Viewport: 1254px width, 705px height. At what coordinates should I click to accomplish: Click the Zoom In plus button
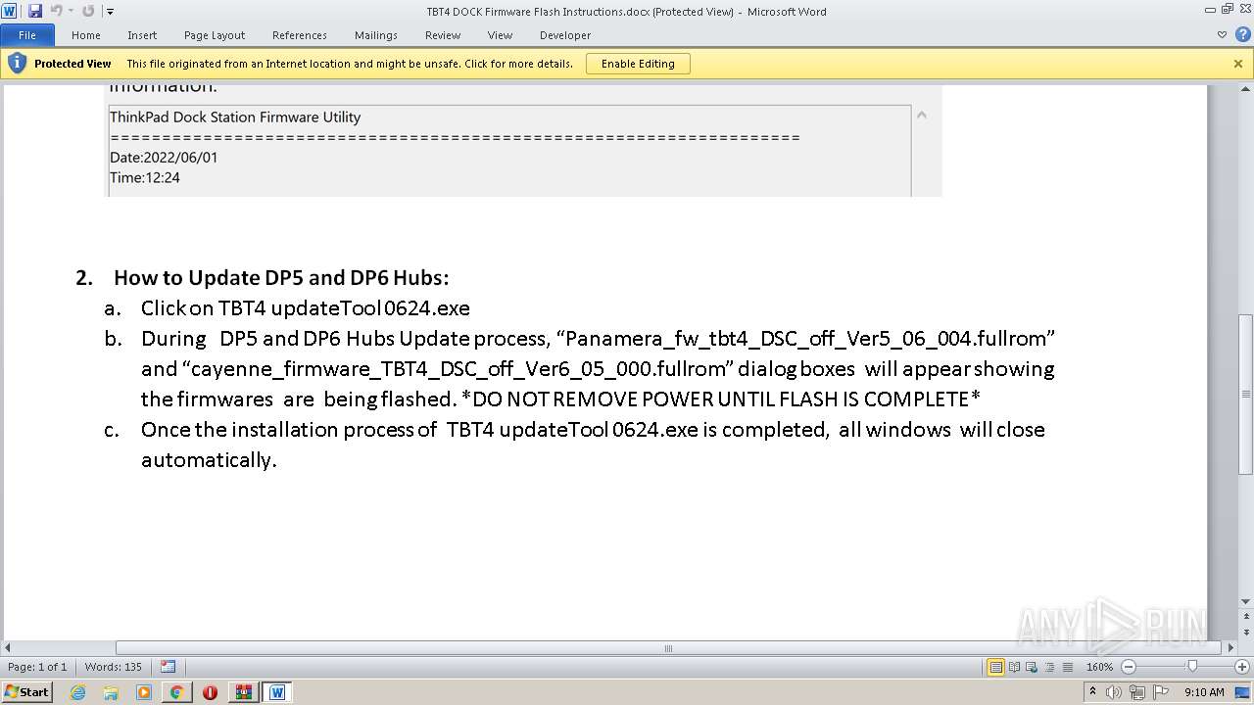(1242, 667)
